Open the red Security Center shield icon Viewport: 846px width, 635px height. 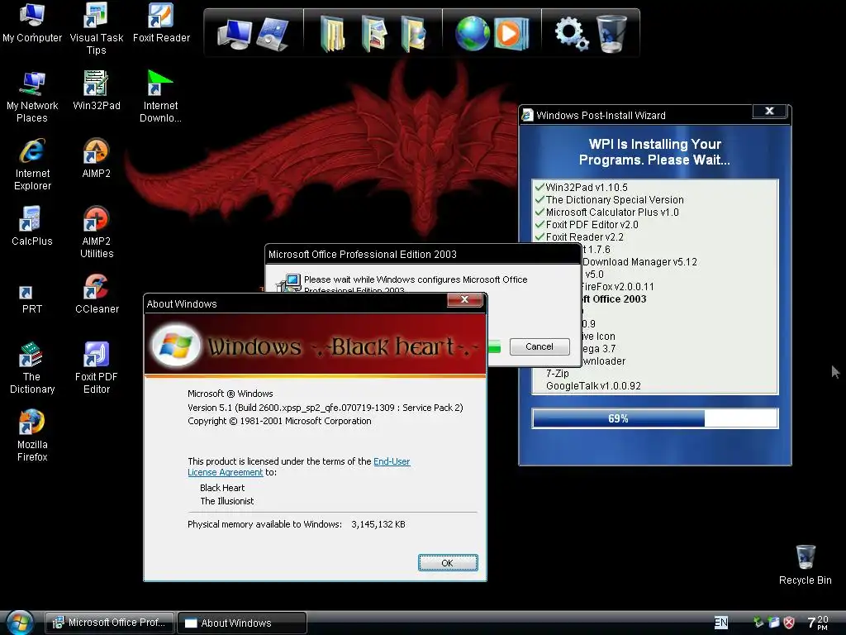click(789, 623)
